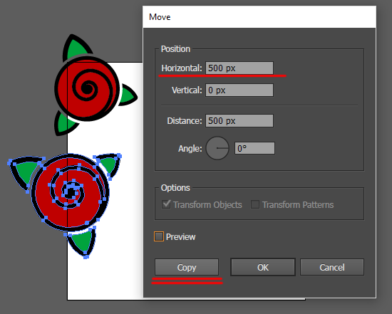The image size is (392, 314).
Task: Enable the Preview checkbox
Action: [x=159, y=236]
